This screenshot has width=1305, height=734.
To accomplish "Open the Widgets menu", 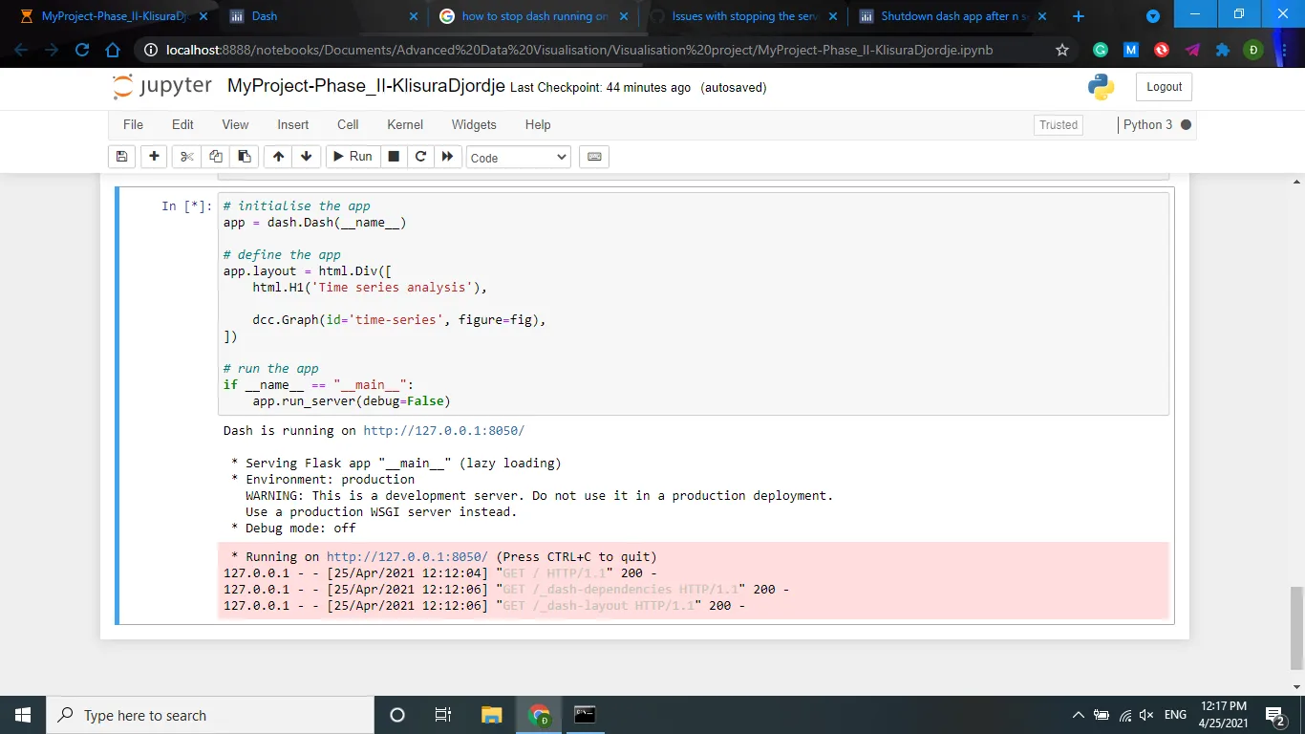I will tap(474, 124).
